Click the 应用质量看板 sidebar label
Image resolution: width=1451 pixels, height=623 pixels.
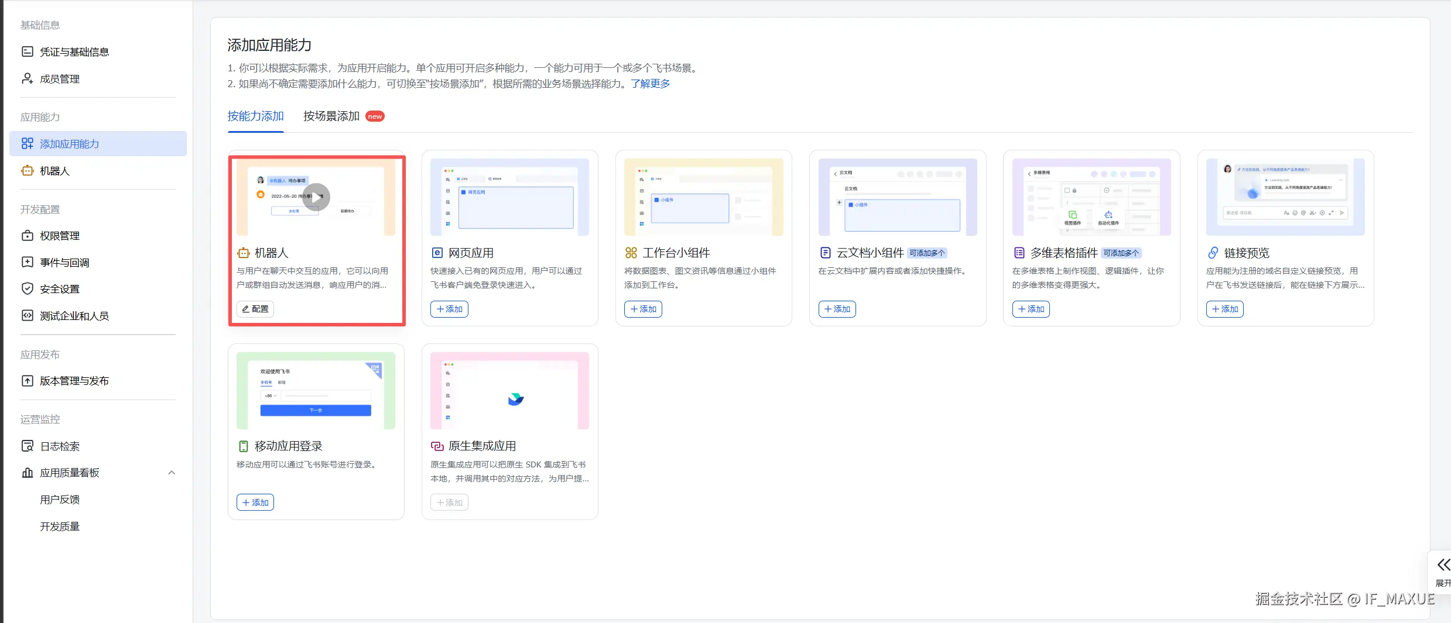coord(70,472)
